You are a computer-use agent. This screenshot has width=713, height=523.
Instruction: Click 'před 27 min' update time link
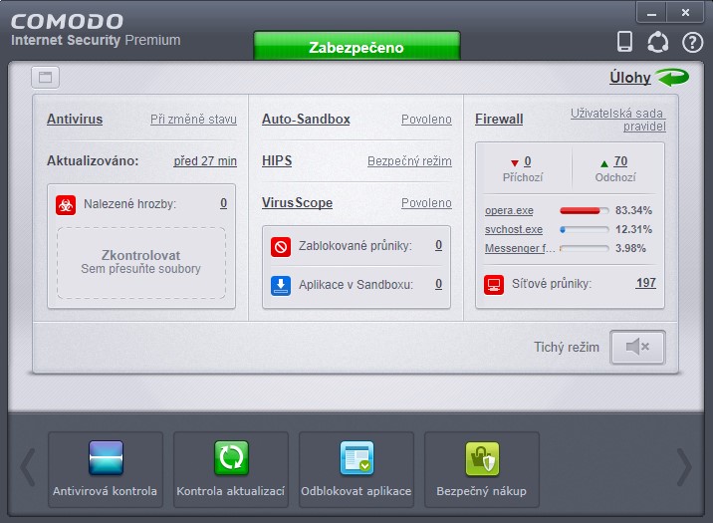204,161
